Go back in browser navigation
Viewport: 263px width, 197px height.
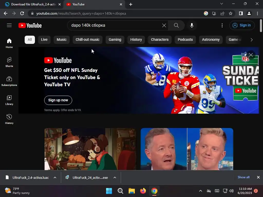tap(6, 13)
